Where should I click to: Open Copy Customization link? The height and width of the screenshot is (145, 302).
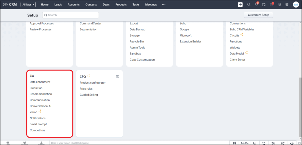(x=142, y=60)
